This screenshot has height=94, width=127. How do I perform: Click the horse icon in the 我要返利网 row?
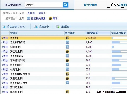[x=67, y=78]
